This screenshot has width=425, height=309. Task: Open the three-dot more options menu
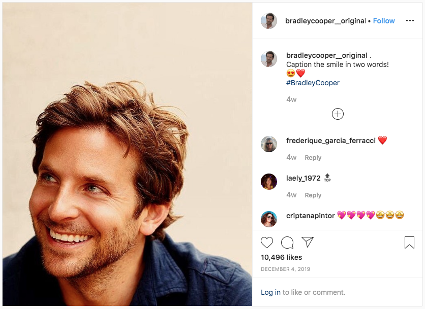(x=410, y=21)
